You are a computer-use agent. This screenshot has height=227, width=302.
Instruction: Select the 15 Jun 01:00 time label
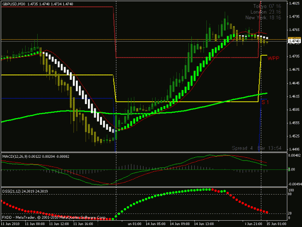276,224
